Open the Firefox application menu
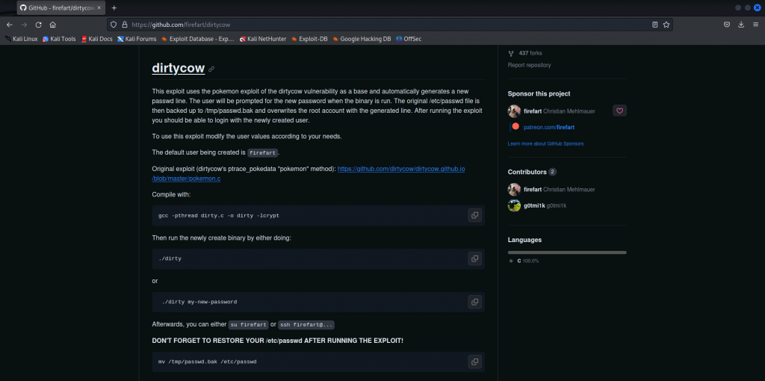 coord(755,25)
